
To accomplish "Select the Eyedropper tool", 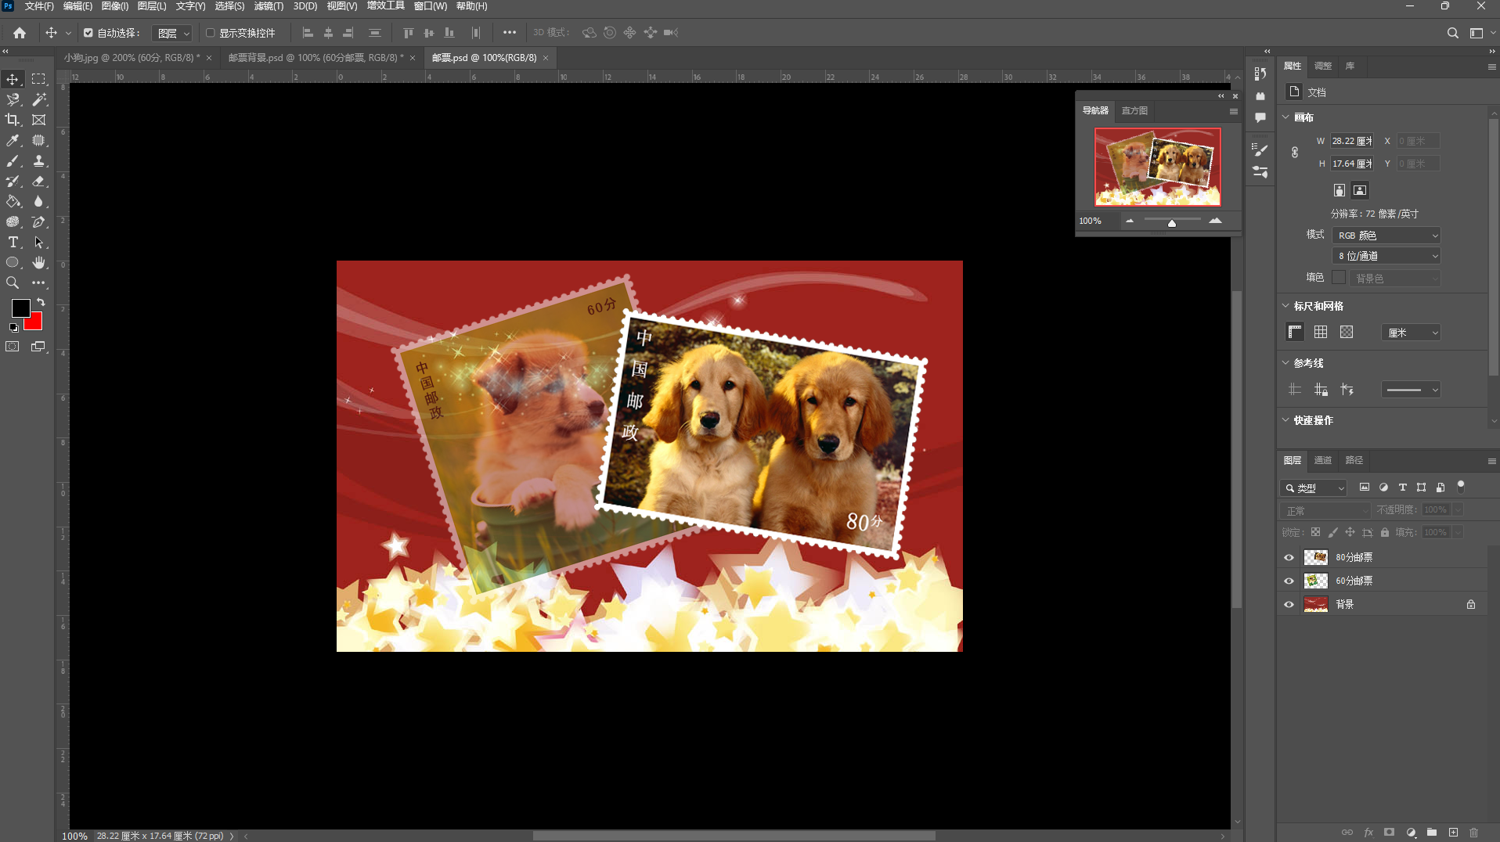I will (x=13, y=140).
